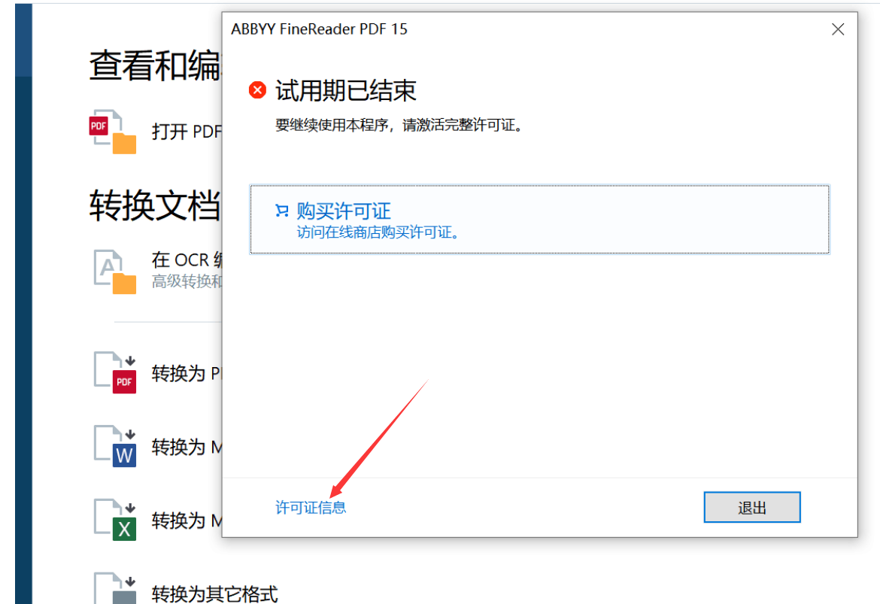Open the 许可证信息 link
The height and width of the screenshot is (604, 880).
pyautogui.click(x=311, y=508)
